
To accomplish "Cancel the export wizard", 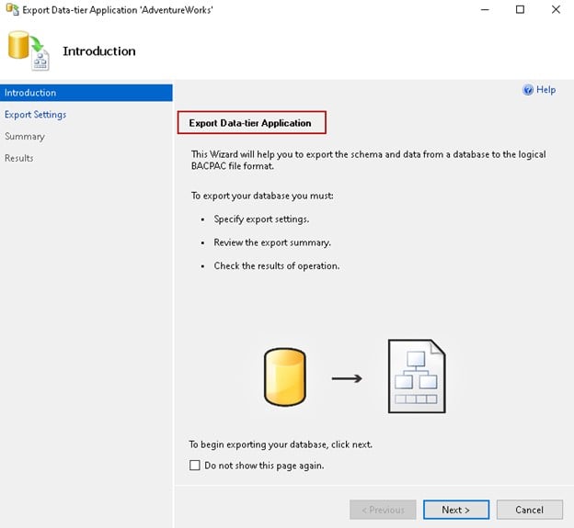I will (x=529, y=510).
